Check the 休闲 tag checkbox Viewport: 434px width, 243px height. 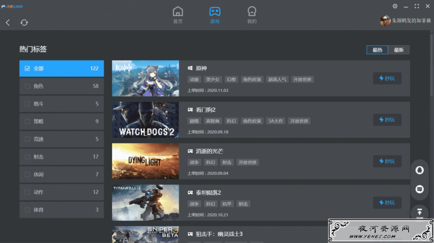[27, 174]
